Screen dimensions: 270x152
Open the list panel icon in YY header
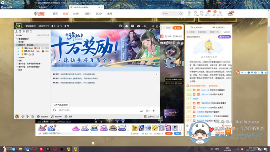(x=132, y=26)
